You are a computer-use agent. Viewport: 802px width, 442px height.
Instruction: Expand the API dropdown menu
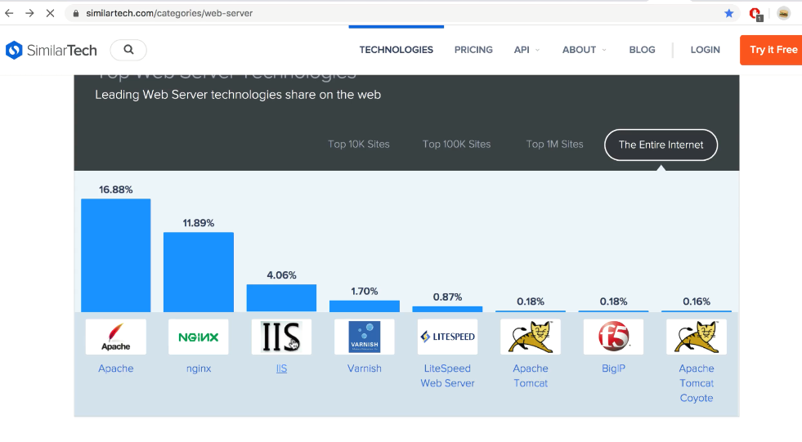click(x=526, y=50)
